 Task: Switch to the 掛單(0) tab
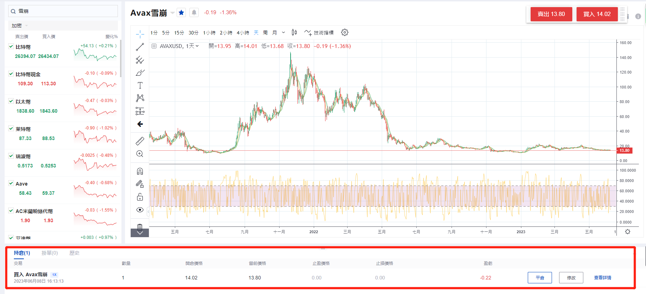tap(50, 253)
